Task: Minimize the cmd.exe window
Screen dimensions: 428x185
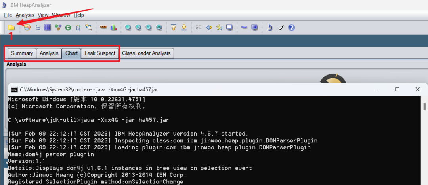Action: coord(377,89)
